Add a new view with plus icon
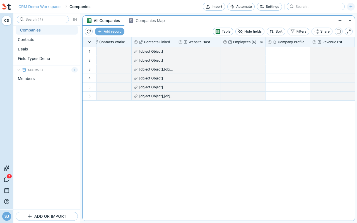 pyautogui.click(x=340, y=21)
